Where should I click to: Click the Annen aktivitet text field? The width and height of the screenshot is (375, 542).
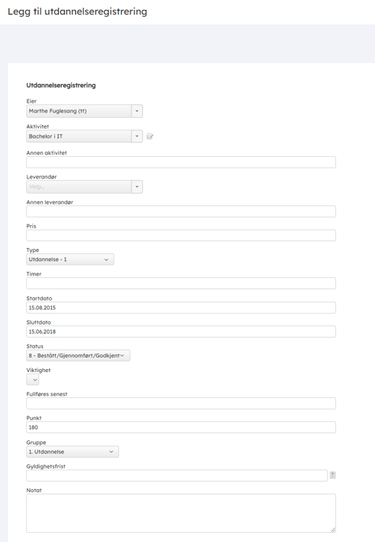pos(181,162)
